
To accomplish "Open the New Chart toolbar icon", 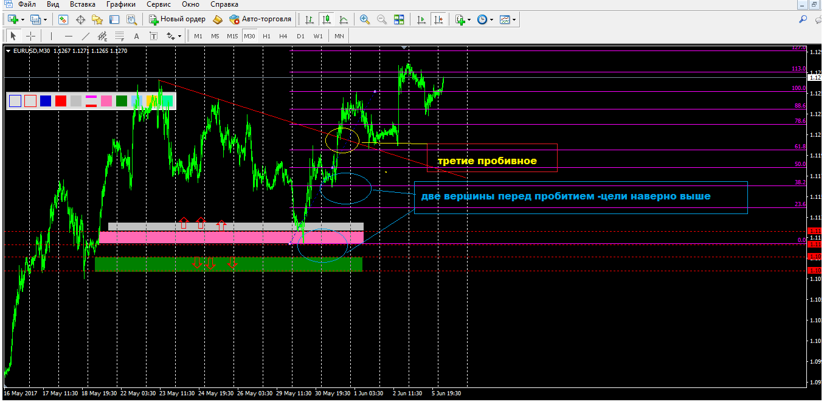I will (13, 19).
